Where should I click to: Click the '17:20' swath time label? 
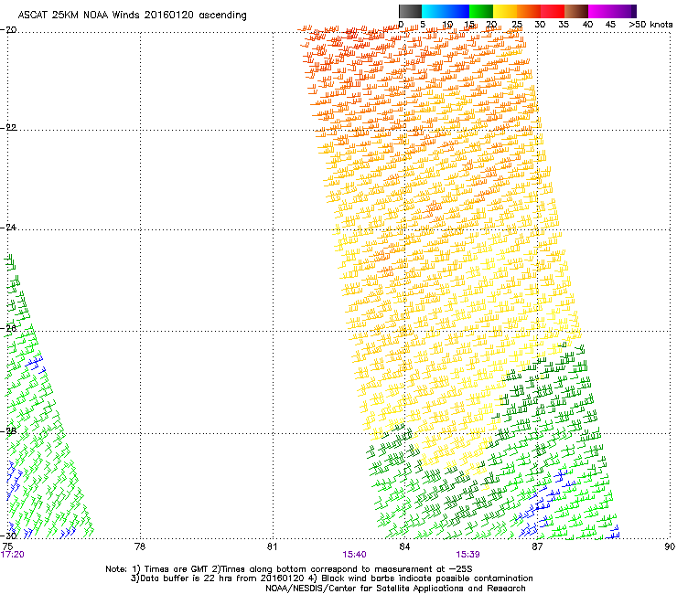12,555
